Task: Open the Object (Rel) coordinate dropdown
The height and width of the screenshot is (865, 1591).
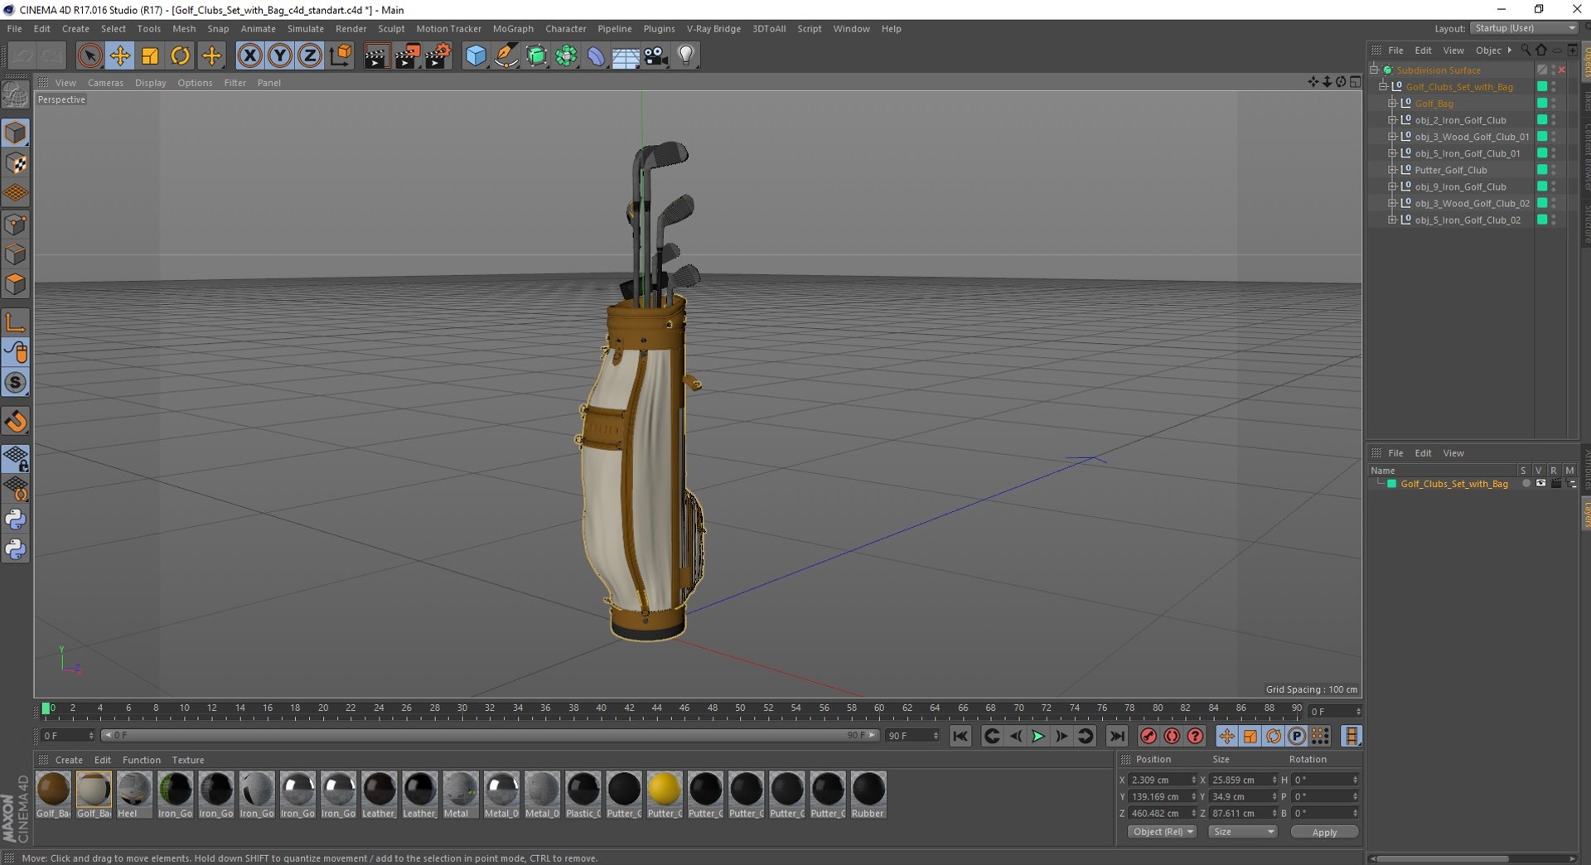Action: pyautogui.click(x=1163, y=832)
